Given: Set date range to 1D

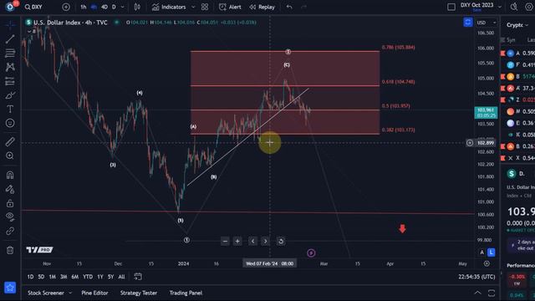Looking at the screenshot, I should [x=30, y=277].
